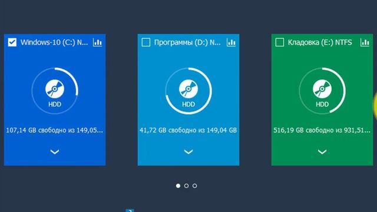Open statistics chart icon for Windows-10 (C:)
The height and width of the screenshot is (212, 377).
click(97, 42)
